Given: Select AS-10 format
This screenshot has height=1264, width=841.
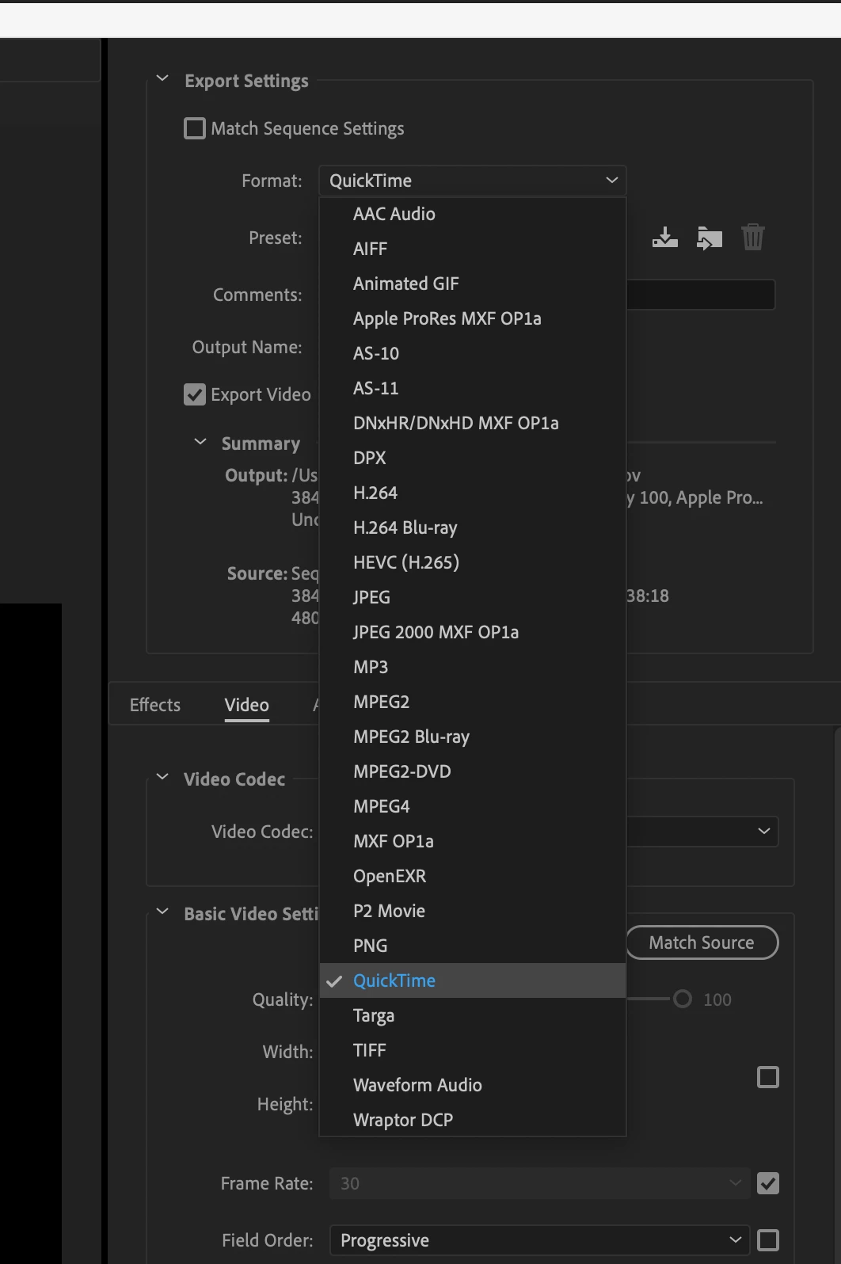Looking at the screenshot, I should click(473, 353).
